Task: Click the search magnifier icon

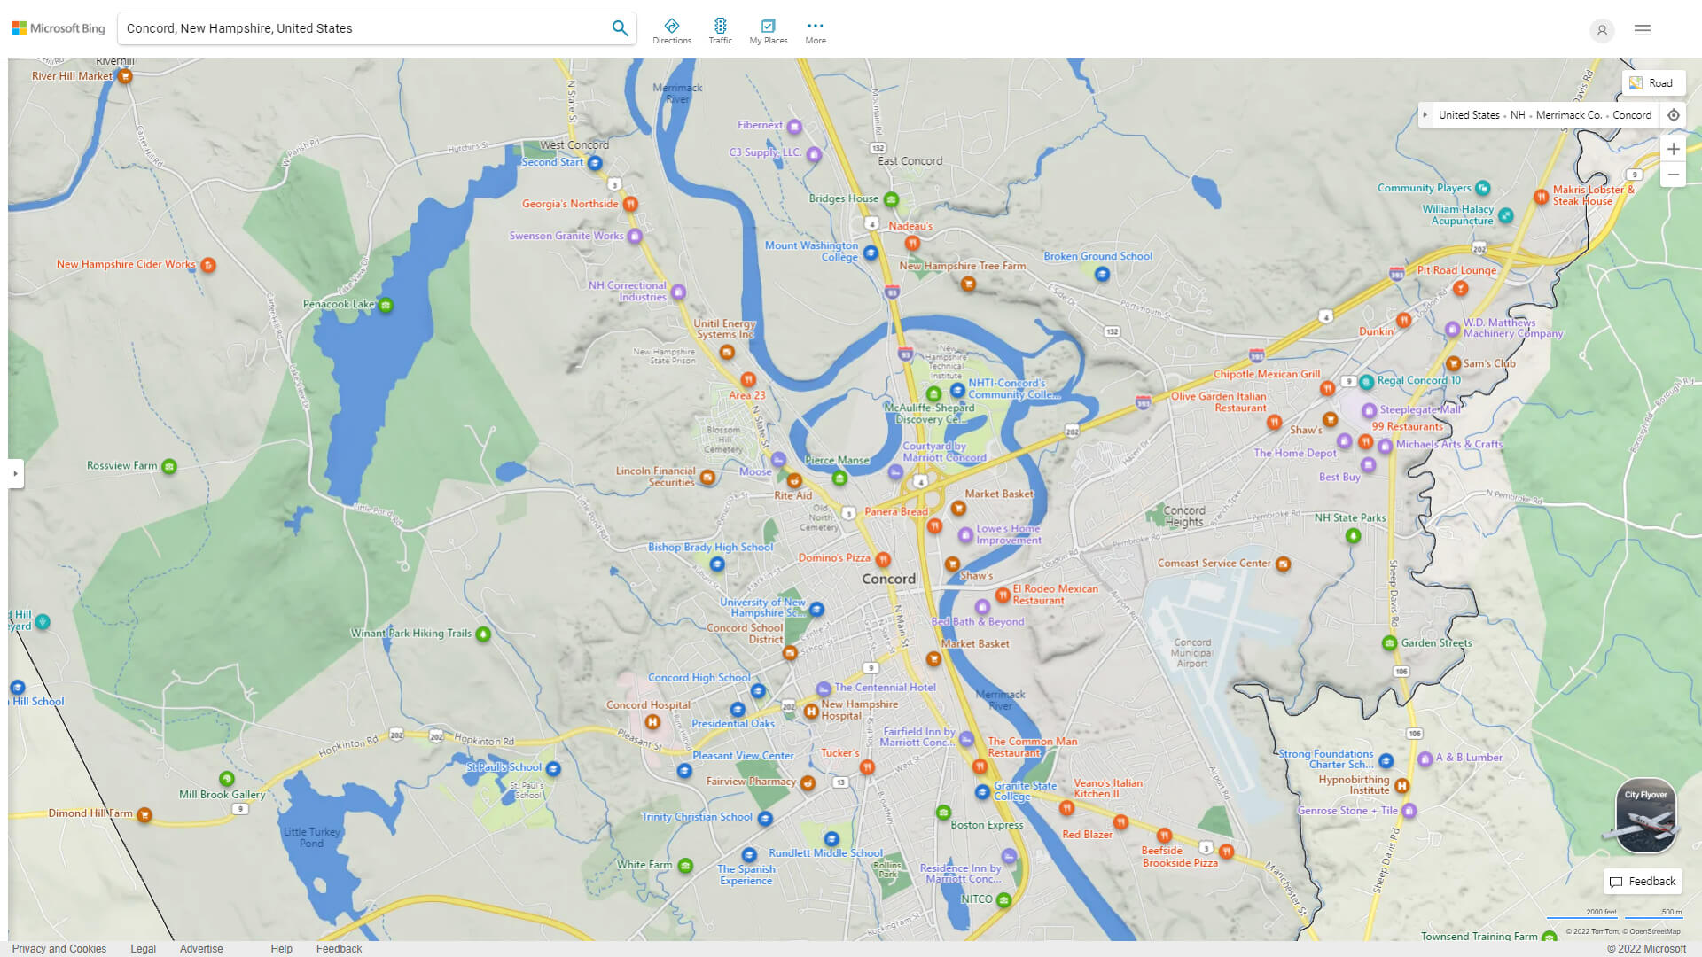Action: tap(620, 28)
